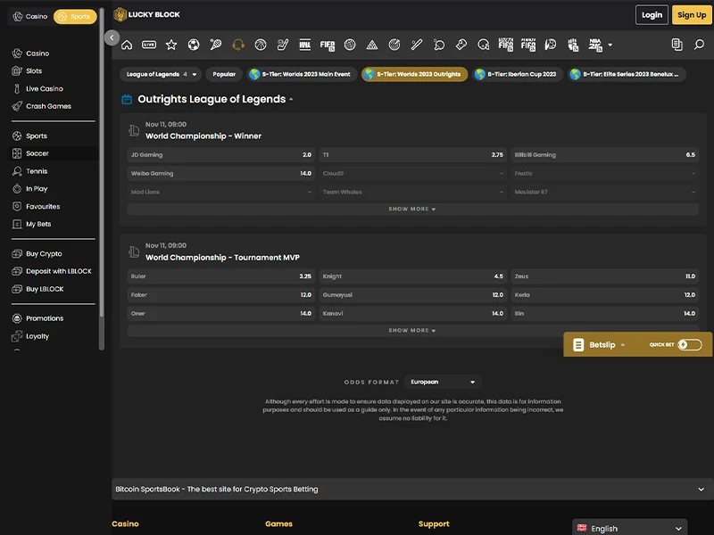Show more Tournament MVP odds
This screenshot has width=714, height=535.
[412, 330]
